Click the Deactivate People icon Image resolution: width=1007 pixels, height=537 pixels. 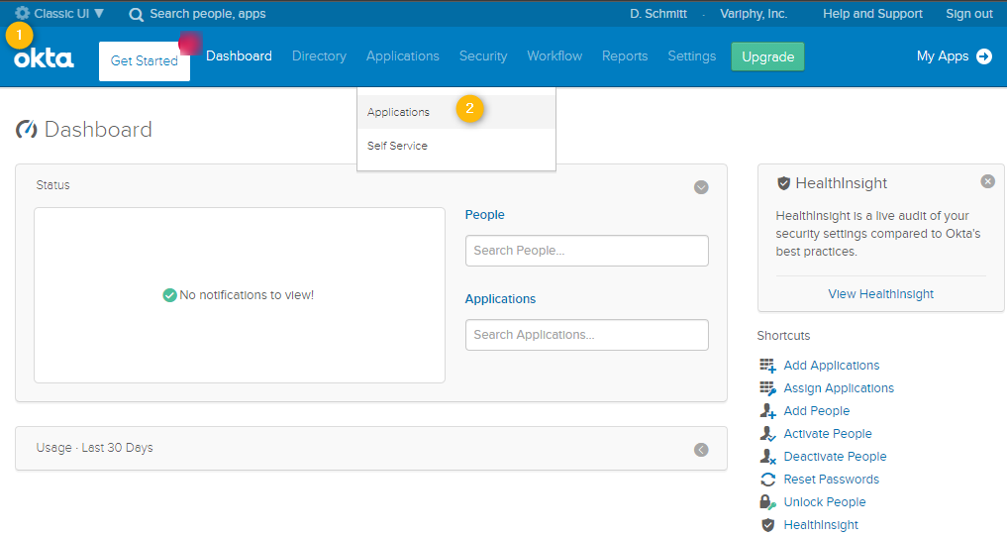pos(768,457)
